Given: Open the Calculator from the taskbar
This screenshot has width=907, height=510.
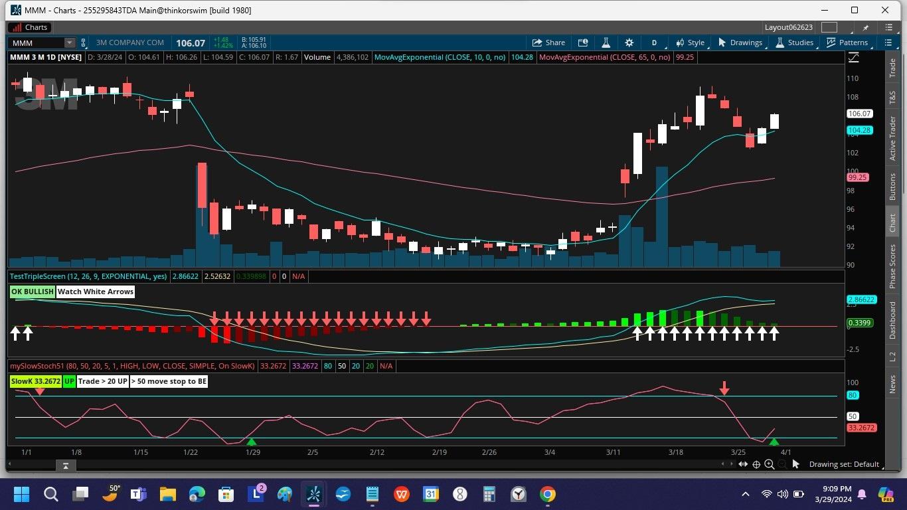Looking at the screenshot, I should point(489,494).
